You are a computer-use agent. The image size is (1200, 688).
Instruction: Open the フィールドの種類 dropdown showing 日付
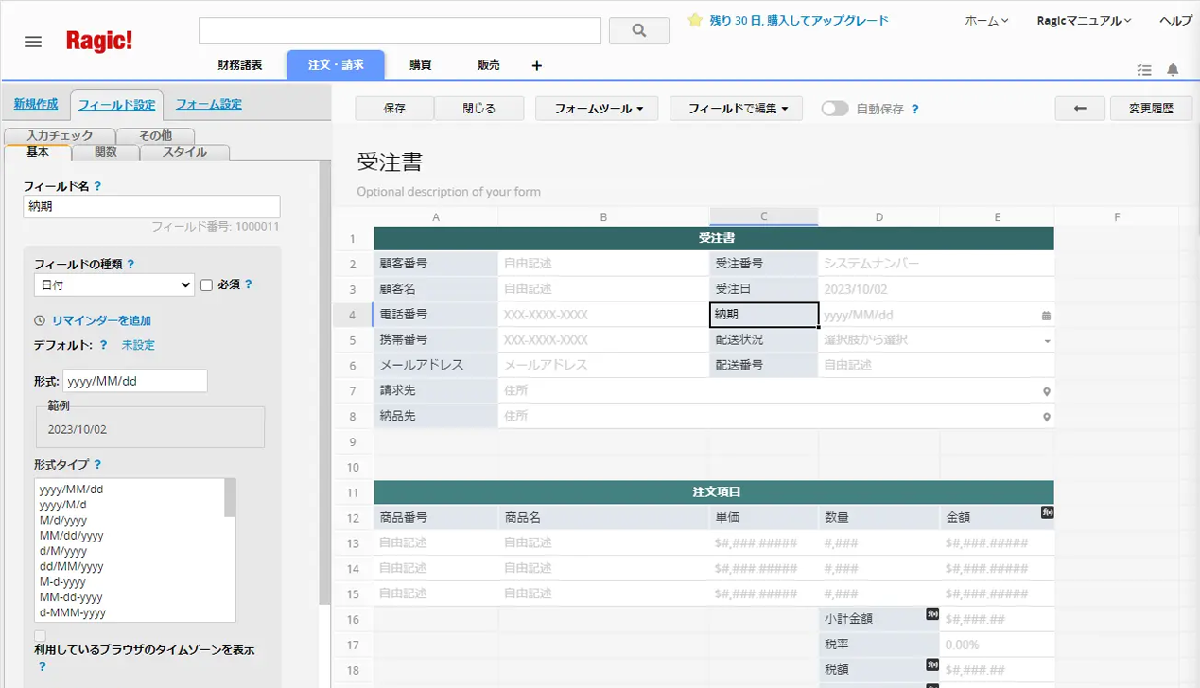[113, 284]
